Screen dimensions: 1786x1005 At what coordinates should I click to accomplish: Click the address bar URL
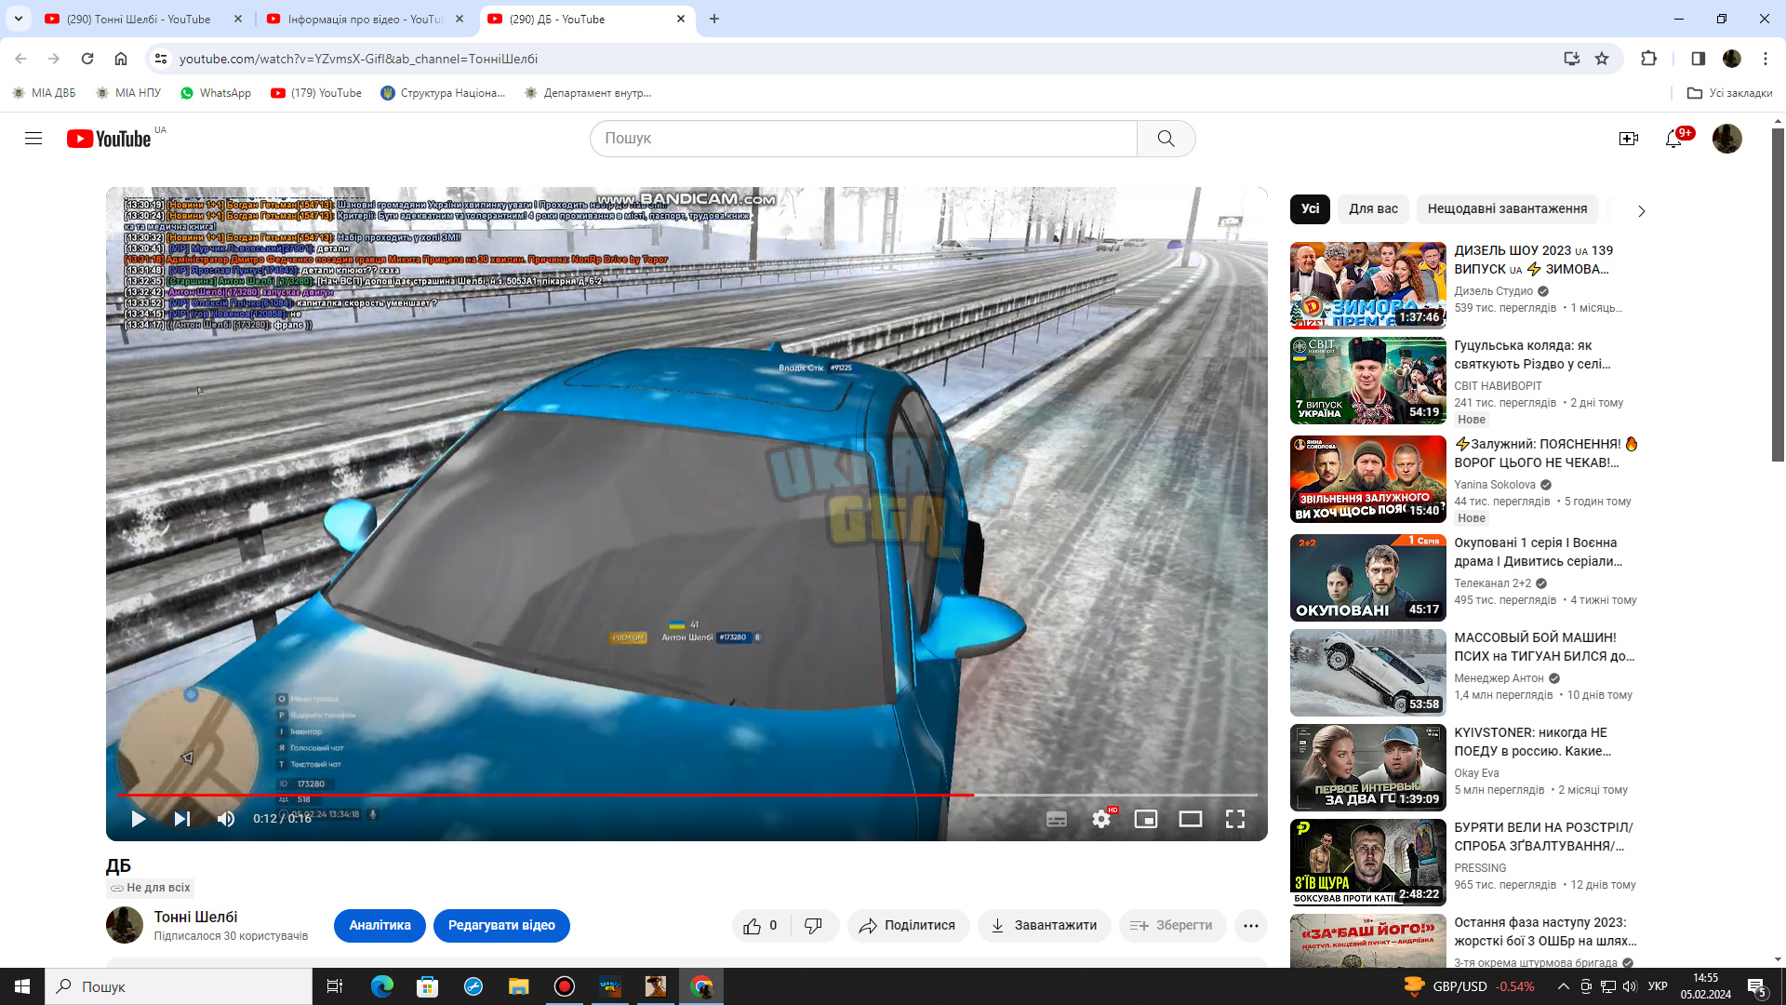pos(358,59)
